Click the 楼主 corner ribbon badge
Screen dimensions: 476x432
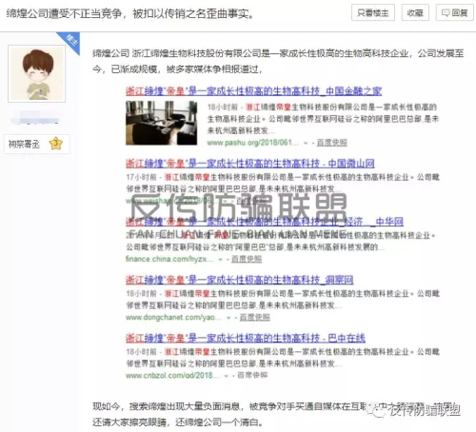click(70, 41)
